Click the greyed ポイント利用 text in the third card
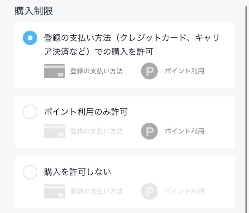Viewport: 249px width, 213px height. (185, 191)
